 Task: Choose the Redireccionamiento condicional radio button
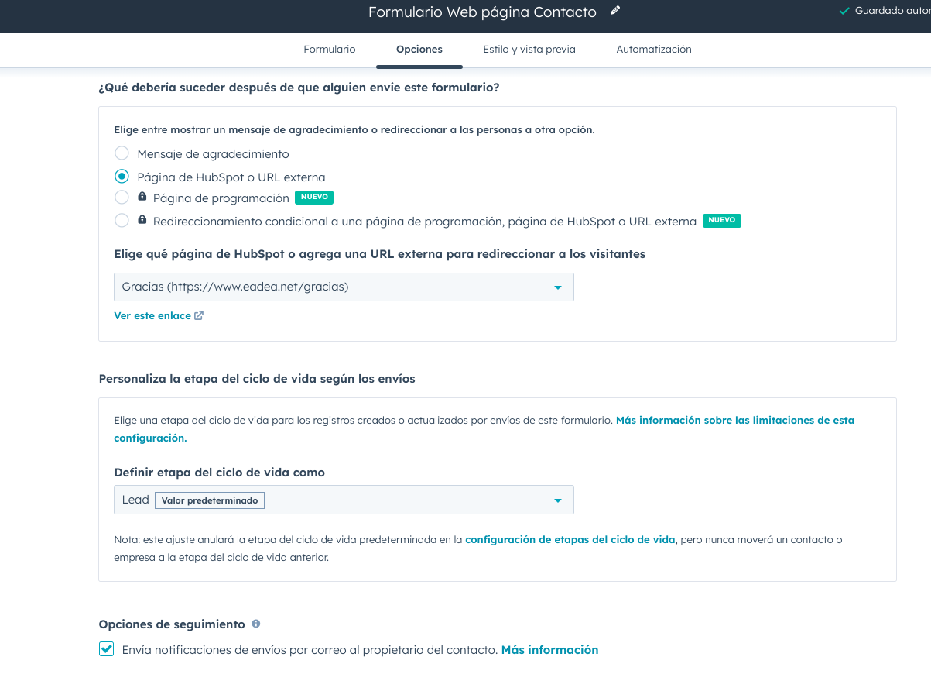coord(122,221)
